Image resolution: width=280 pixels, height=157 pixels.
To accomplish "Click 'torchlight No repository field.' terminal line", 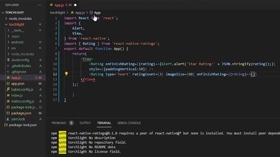I will (x=97, y=143).
